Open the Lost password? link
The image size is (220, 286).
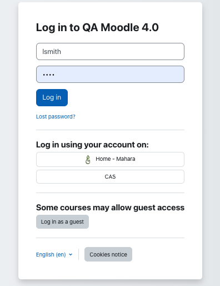[56, 117]
